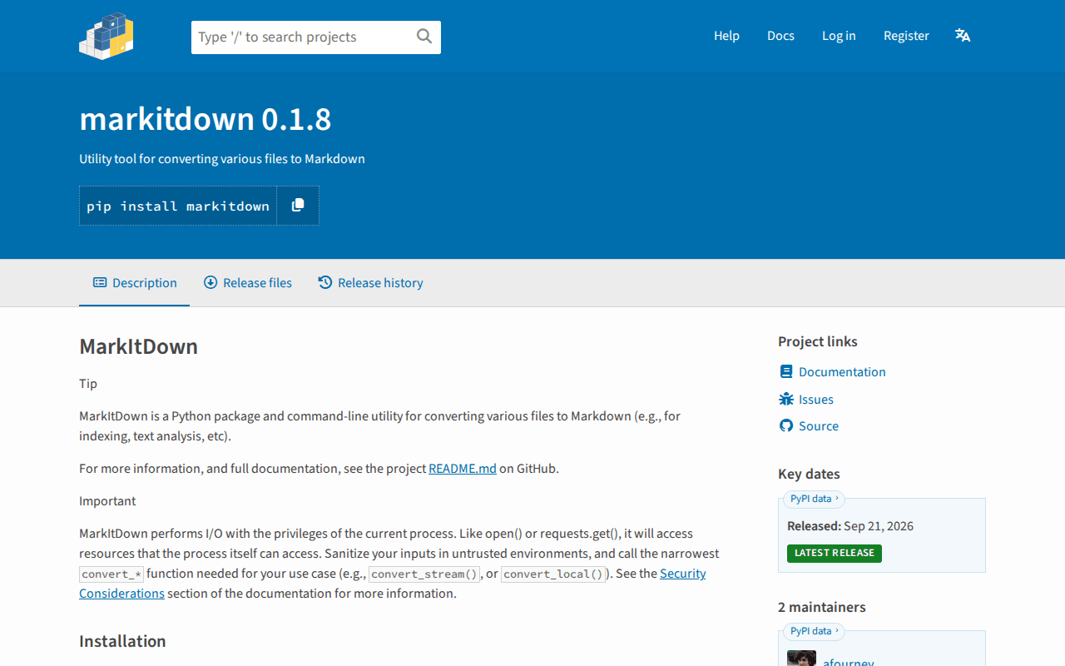This screenshot has width=1065, height=666.
Task: Click the Key dates heading
Action: pos(810,474)
